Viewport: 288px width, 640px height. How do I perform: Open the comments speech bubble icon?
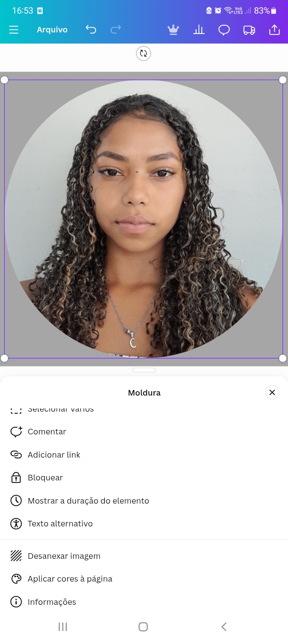pos(224,30)
